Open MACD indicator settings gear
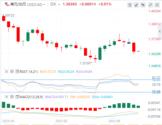 click(12, 97)
